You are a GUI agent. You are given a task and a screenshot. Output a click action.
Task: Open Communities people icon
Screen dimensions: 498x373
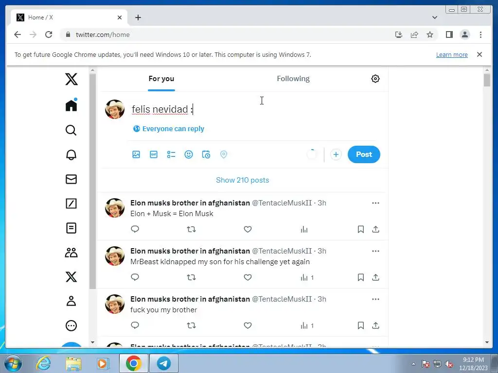pos(71,253)
